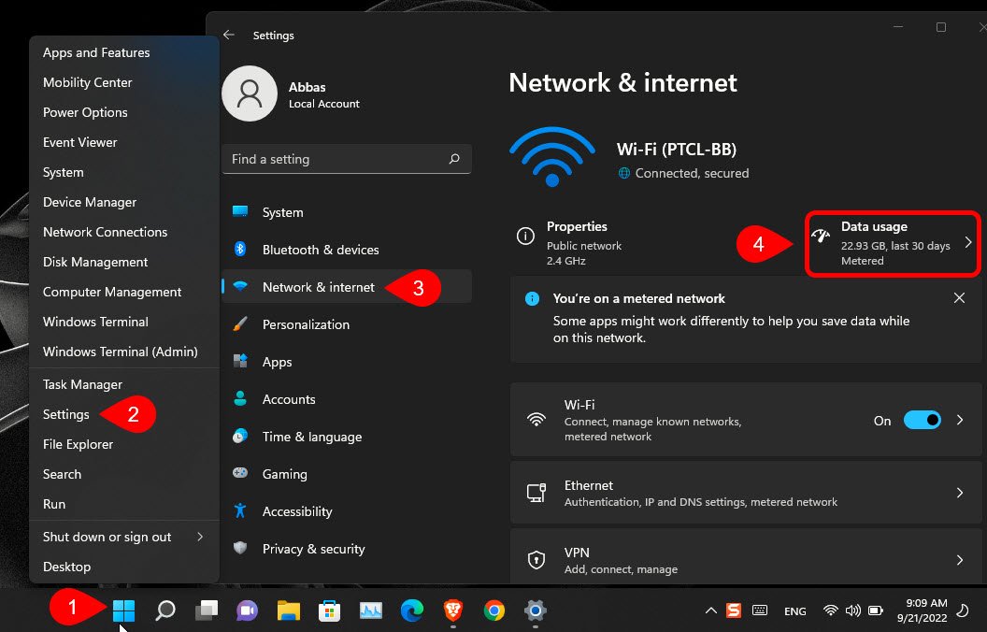The image size is (987, 632).
Task: Expand the Ethernet settings chevron
Action: (x=959, y=493)
